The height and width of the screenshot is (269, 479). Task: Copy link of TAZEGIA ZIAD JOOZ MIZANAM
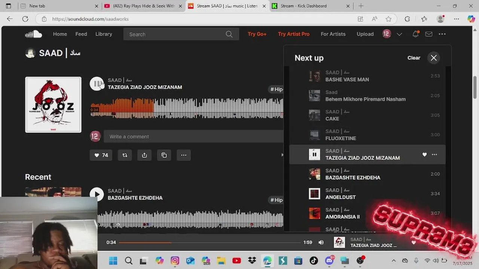(x=164, y=155)
